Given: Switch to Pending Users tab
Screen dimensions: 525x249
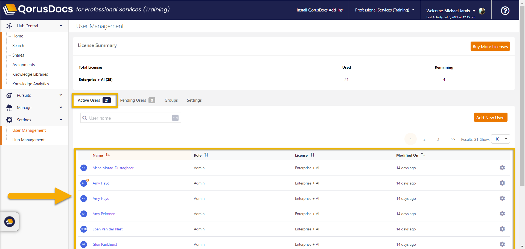Looking at the screenshot, I should [x=138, y=100].
